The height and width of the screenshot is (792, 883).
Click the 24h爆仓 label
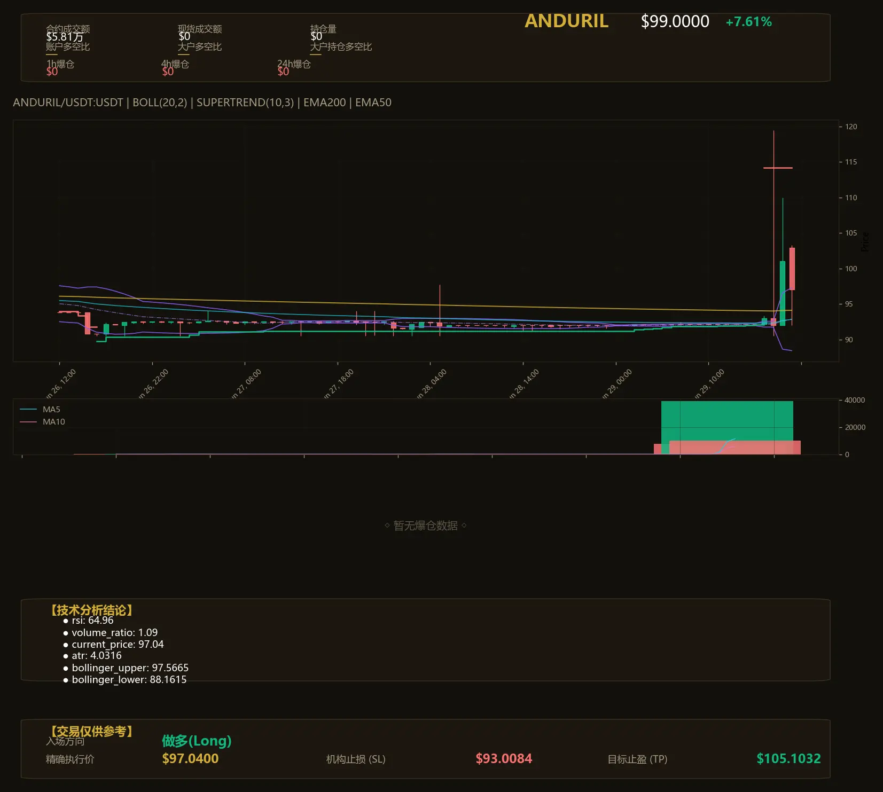click(294, 64)
